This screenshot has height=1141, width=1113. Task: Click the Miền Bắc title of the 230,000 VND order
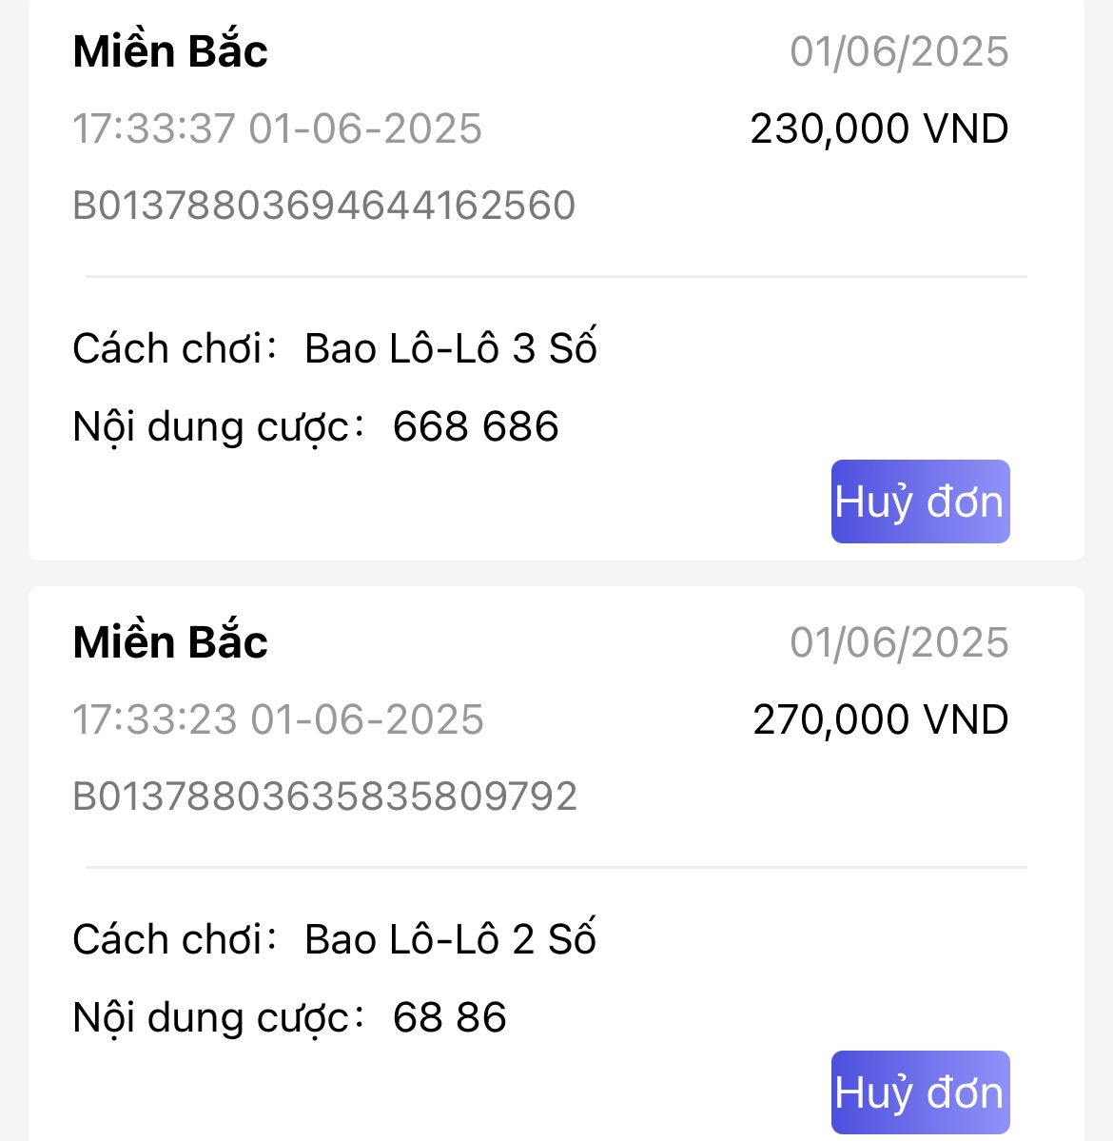pyautogui.click(x=170, y=51)
